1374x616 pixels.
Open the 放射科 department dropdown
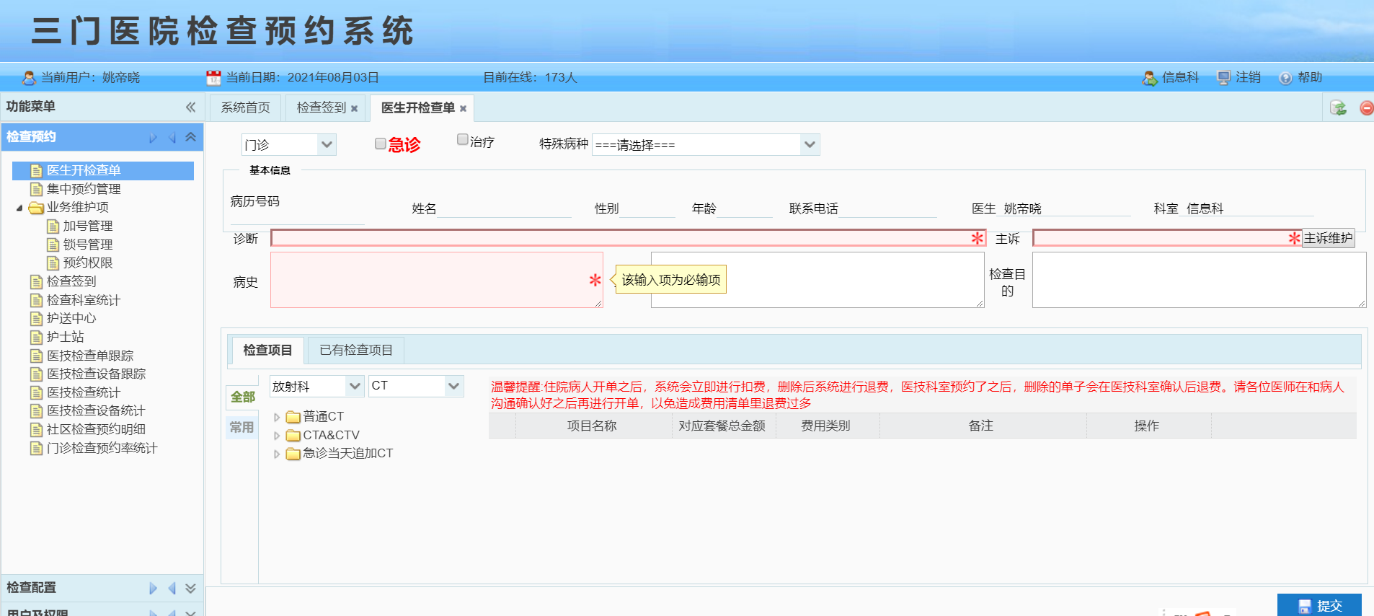(x=354, y=387)
